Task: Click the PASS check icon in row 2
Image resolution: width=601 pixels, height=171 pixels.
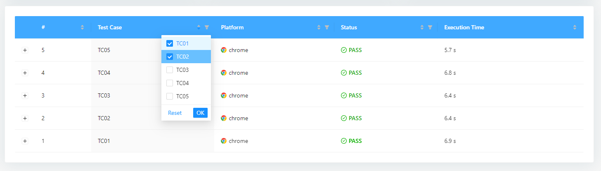Action: [344, 118]
